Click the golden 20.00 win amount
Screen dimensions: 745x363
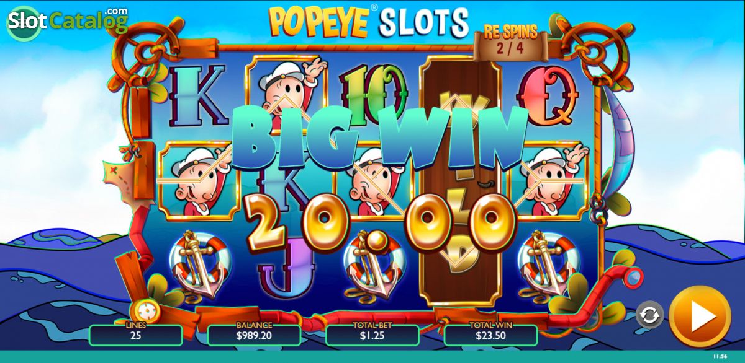click(380, 222)
